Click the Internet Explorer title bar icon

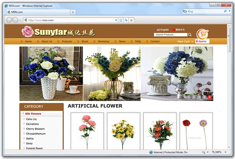click(6, 6)
